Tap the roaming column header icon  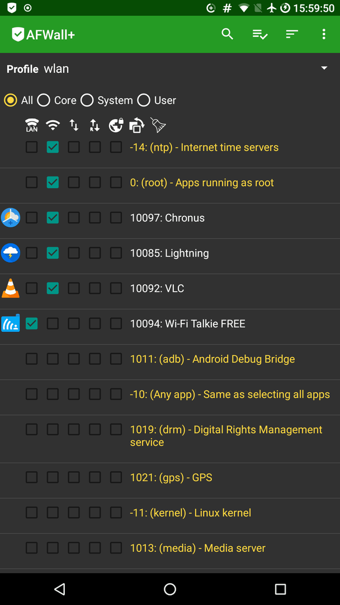coord(95,125)
